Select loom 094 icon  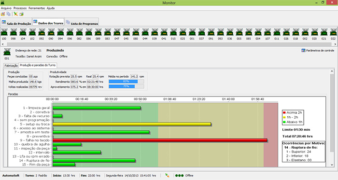pos(60,32)
